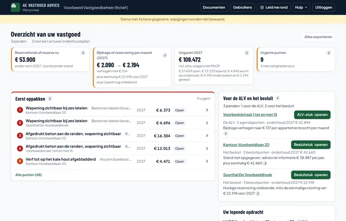
Task: Click 'Wapening zichtbaar bij zes lateien' in row 1
Action: (x=56, y=108)
